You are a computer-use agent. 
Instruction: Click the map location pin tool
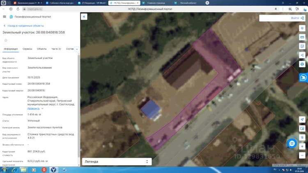click(302, 28)
